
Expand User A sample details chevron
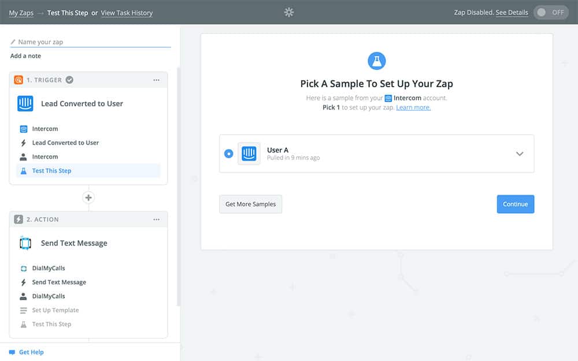[520, 154]
